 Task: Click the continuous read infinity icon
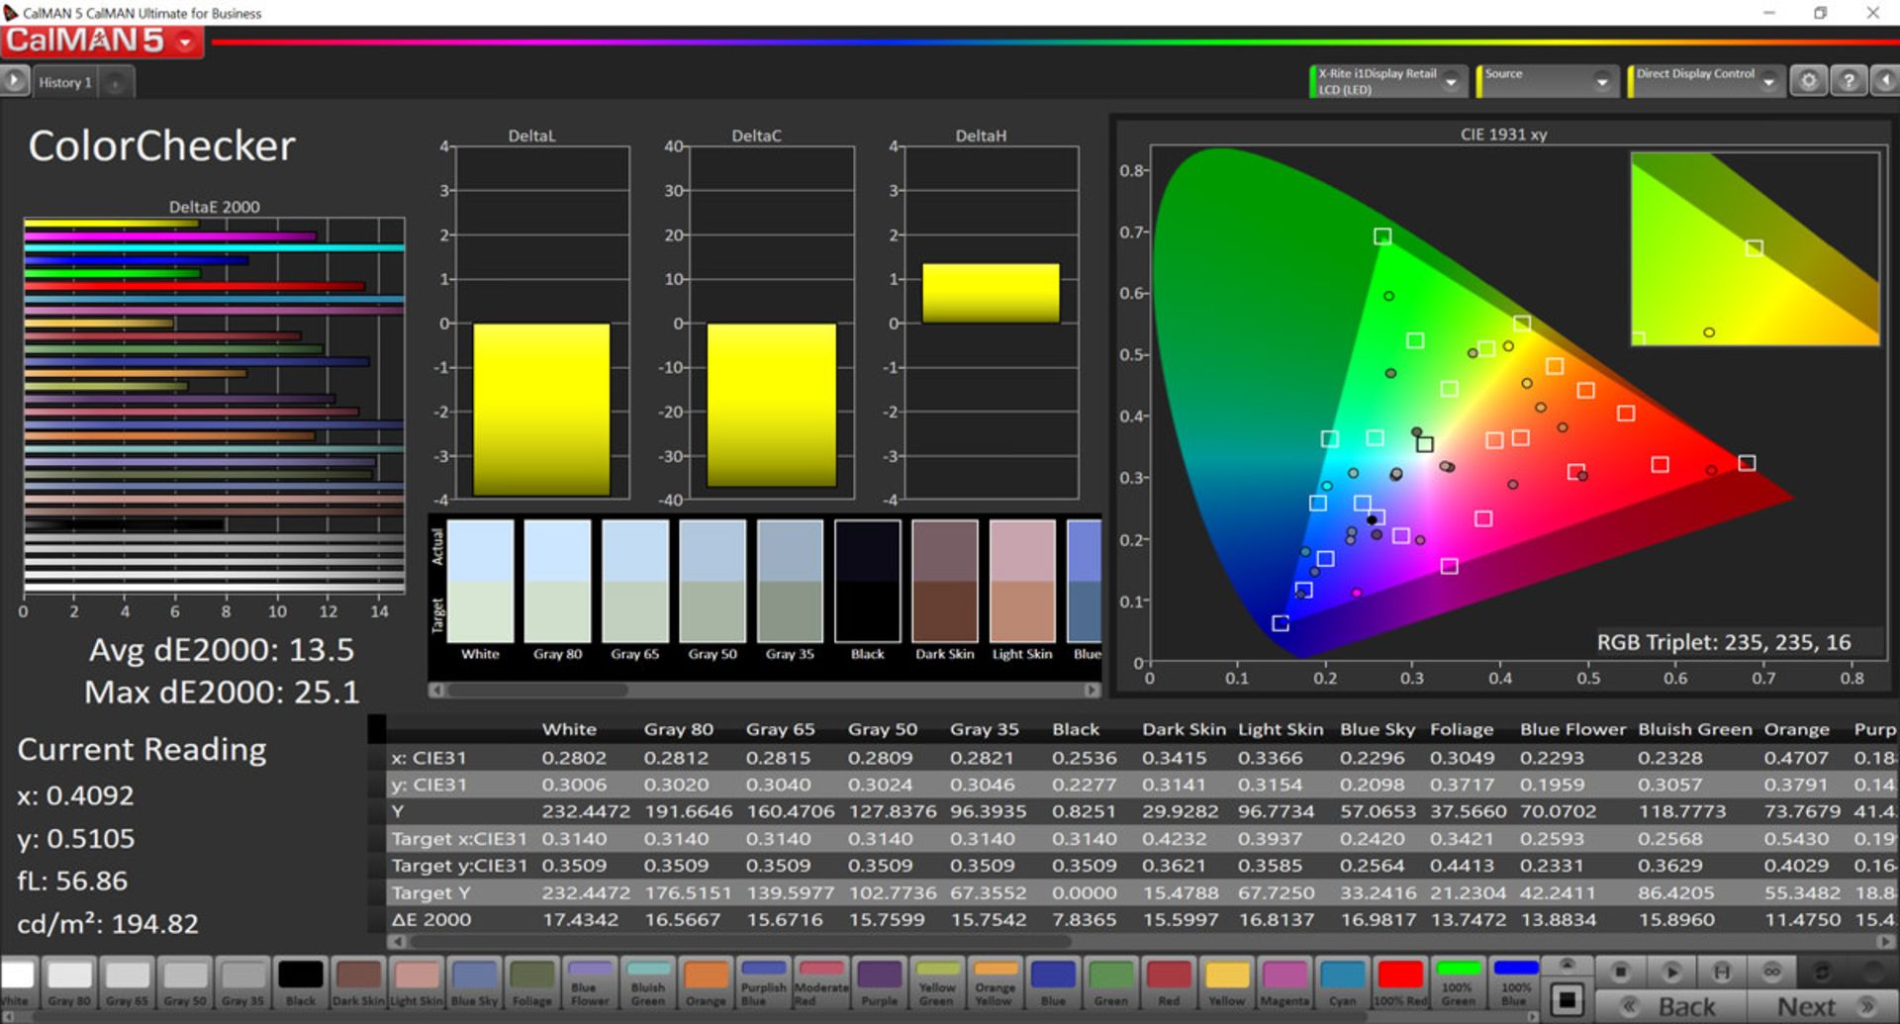(1771, 972)
